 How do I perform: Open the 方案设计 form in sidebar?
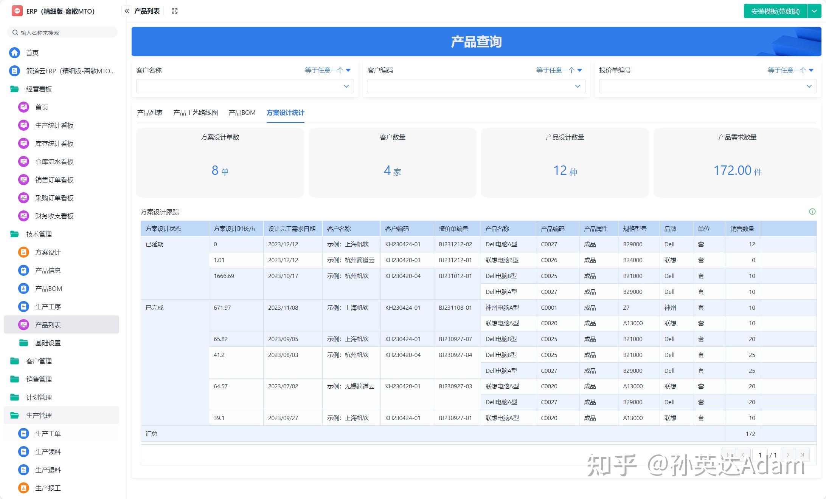coord(48,252)
